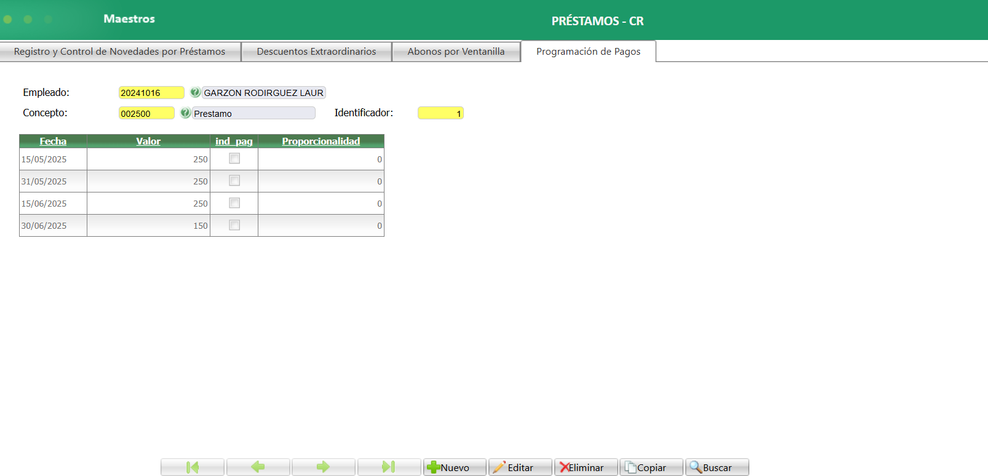
Task: Open Registro y Control de Novedades tab
Action: (120, 52)
